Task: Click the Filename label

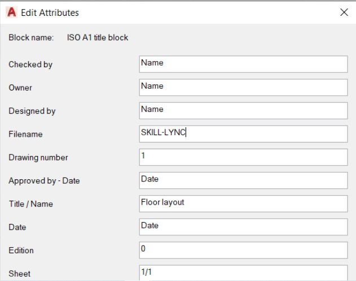Action: 25,134
